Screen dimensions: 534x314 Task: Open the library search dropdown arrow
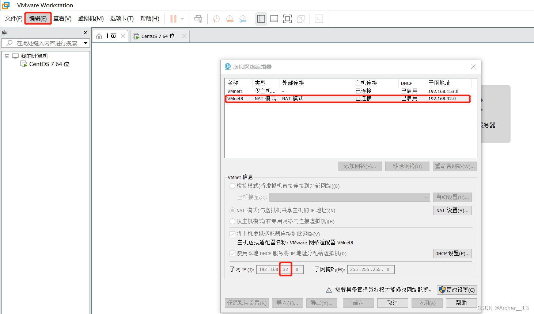tap(86, 43)
